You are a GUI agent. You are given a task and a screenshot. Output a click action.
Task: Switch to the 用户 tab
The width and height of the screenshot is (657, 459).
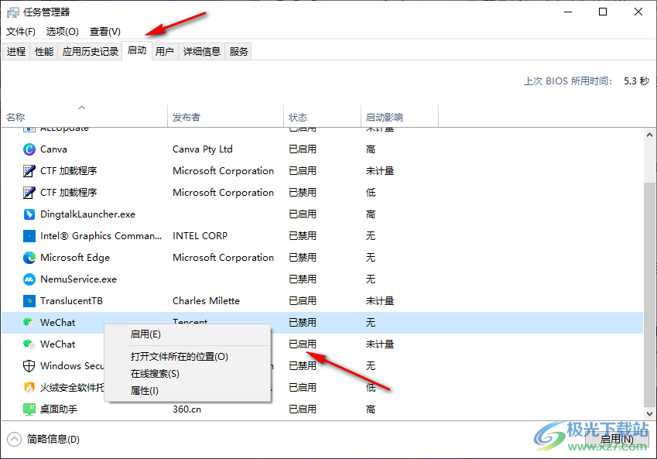165,52
